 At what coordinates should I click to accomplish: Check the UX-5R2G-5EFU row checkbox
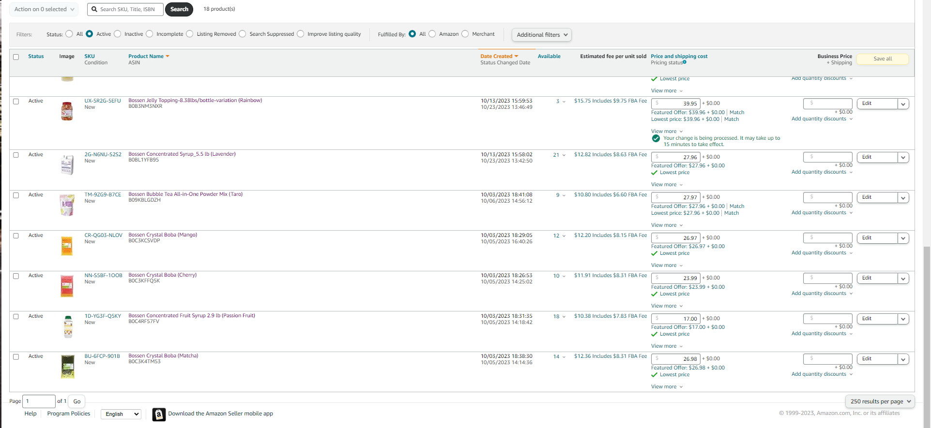tap(16, 102)
